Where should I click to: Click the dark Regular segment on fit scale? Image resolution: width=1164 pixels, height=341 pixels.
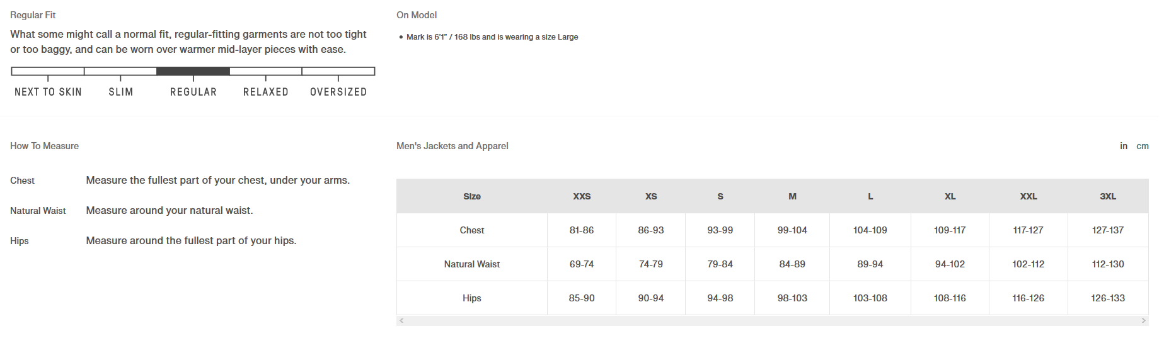tap(193, 71)
